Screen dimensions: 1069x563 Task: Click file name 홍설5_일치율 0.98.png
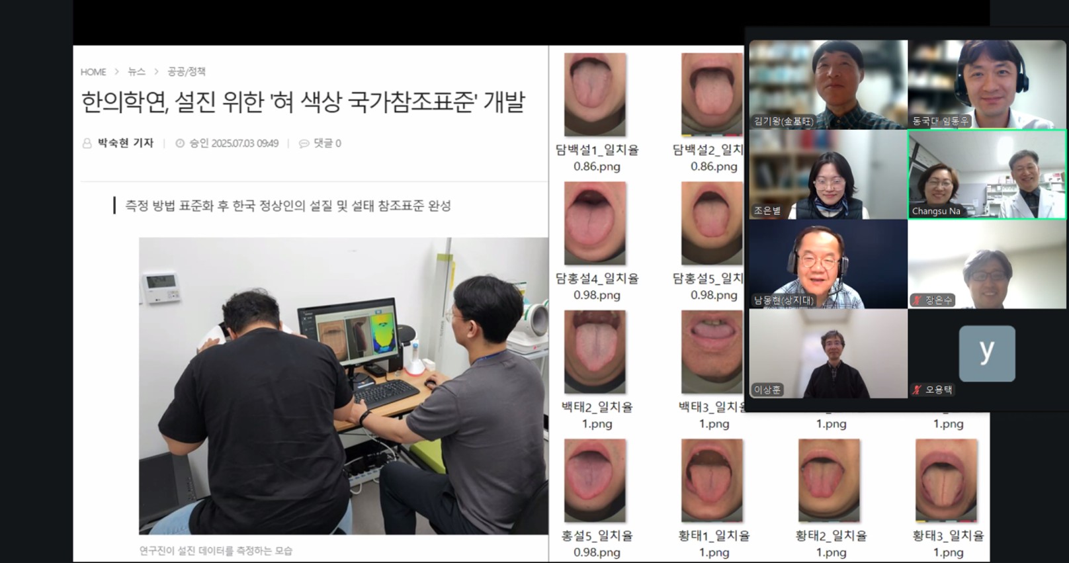click(597, 543)
